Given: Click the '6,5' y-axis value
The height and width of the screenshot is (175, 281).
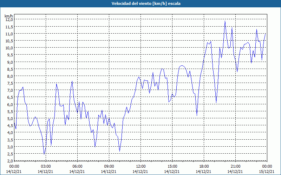Looking at the screenshot, I should (x=10, y=97).
